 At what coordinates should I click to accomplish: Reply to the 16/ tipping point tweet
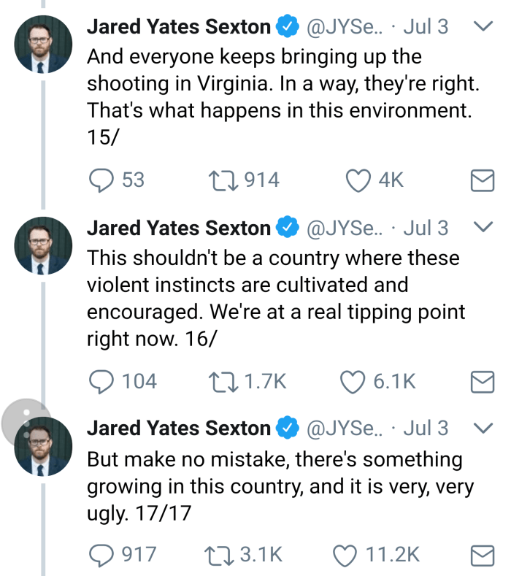coord(101,381)
